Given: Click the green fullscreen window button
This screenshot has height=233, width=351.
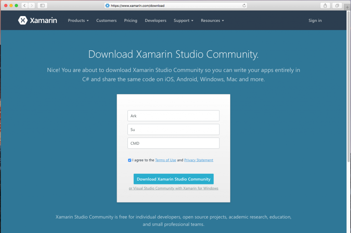Looking at the screenshot, I should 16,5.
